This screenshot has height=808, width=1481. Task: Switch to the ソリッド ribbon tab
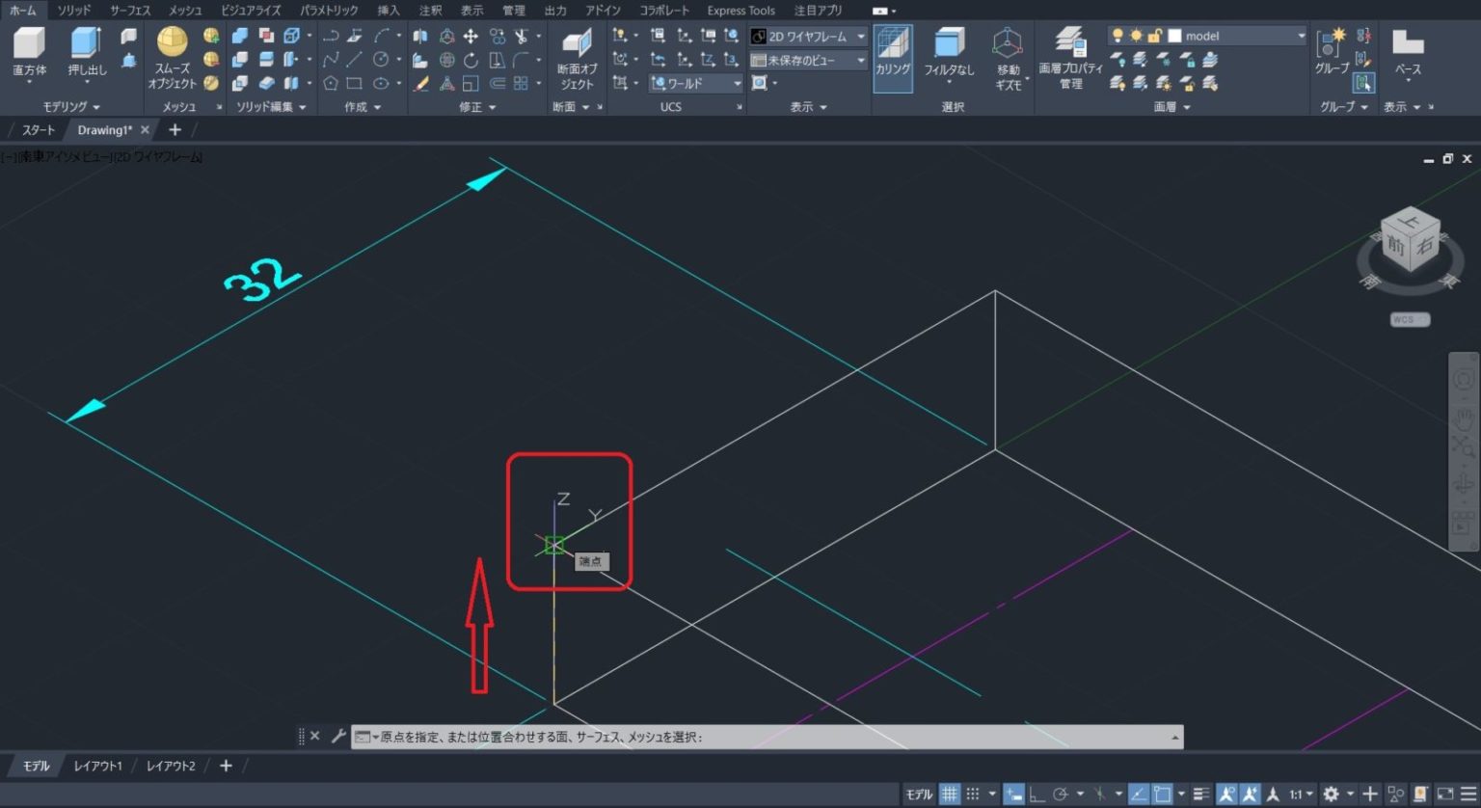point(71,11)
